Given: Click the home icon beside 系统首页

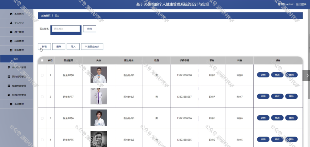Looking at the screenshot, I should (11, 14).
